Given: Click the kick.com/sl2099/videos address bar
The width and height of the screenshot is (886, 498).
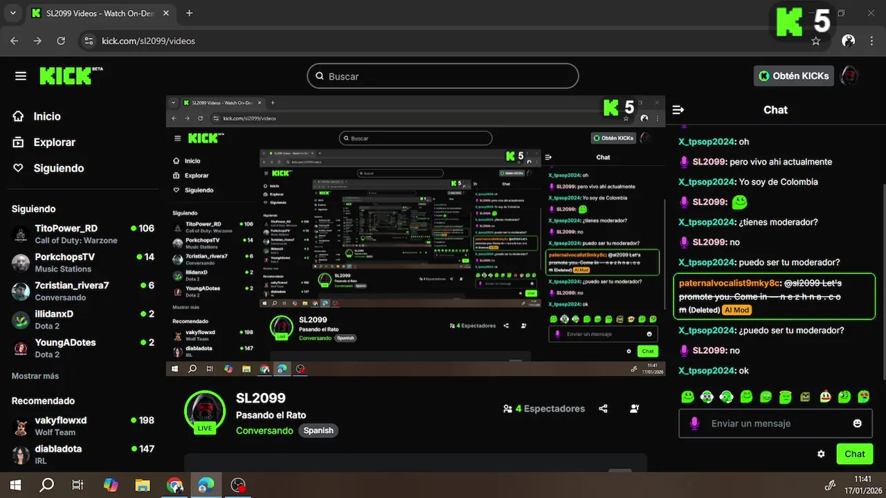Looking at the screenshot, I should (x=147, y=41).
